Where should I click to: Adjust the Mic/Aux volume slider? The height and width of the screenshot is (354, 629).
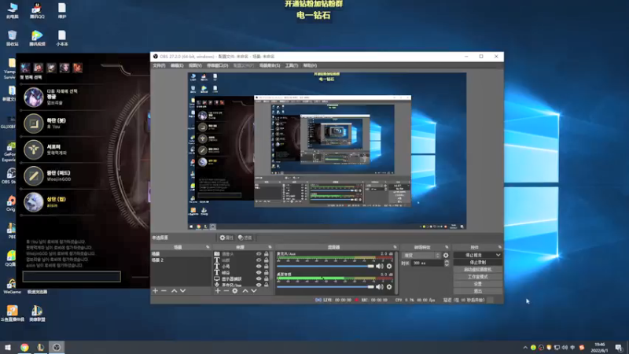325,266
